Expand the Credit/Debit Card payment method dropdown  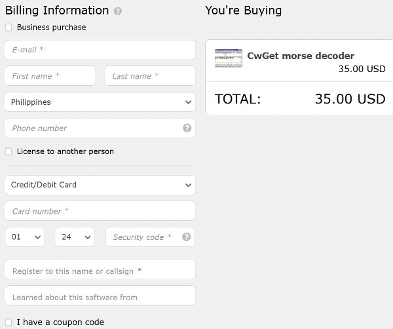point(100,185)
